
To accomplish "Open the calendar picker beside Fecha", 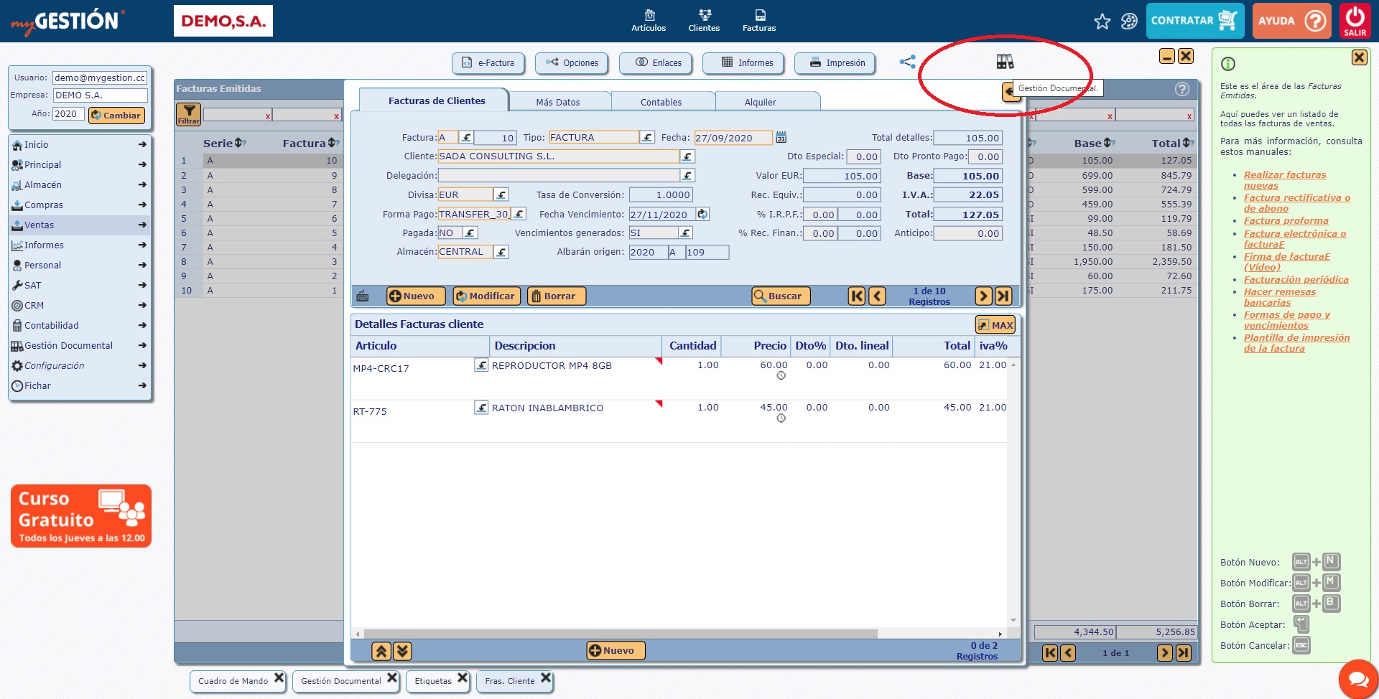I will pyautogui.click(x=781, y=137).
